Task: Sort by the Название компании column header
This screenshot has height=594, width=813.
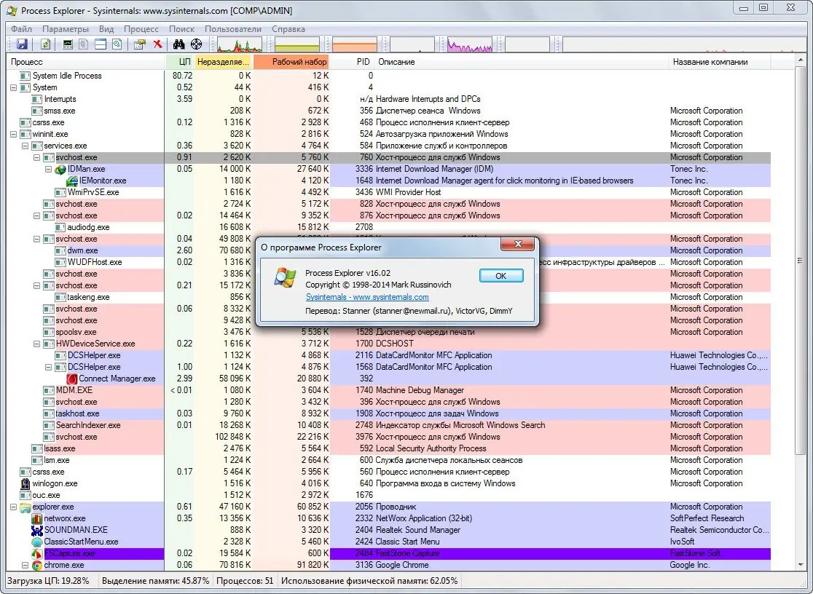Action: coord(720,62)
